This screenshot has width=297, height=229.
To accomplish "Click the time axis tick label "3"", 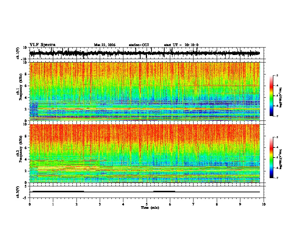I will (100, 204).
